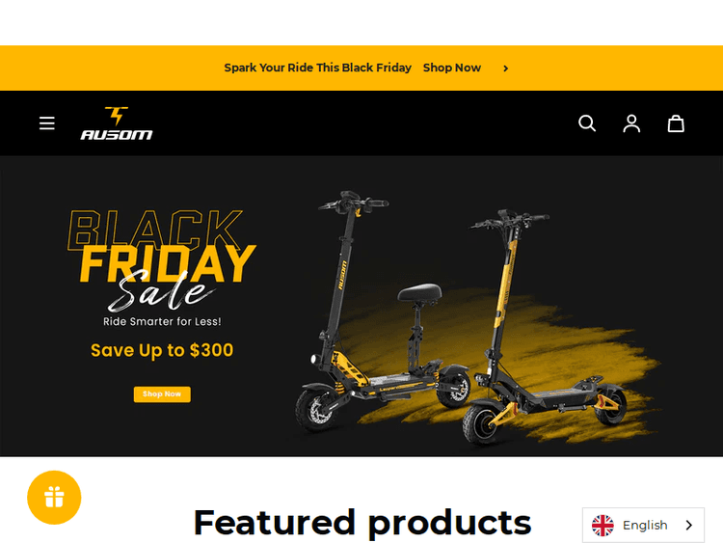Viewport: 723px width, 543px height.
Task: Follow Shop Now link in yellow bar
Action: pyautogui.click(x=452, y=68)
